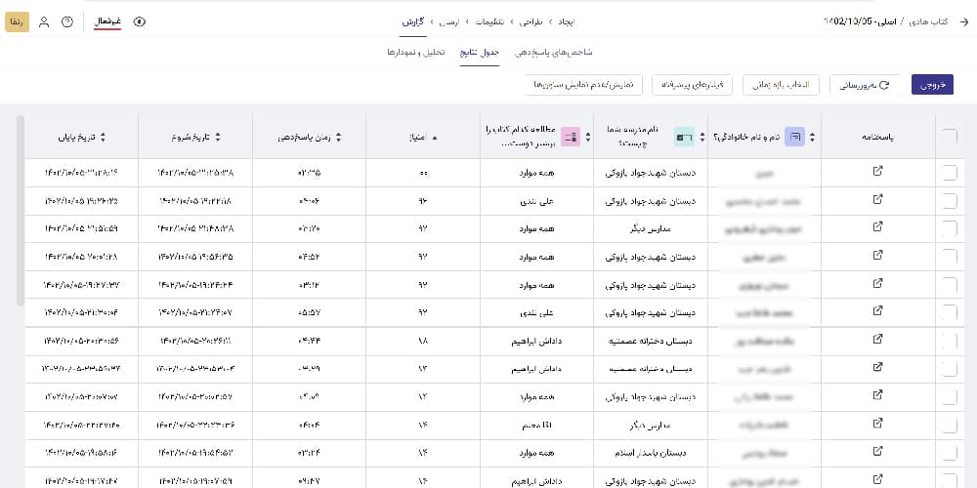Screen dimensions: 977x488
Task: Click the purple text question type icon
Action: coord(796,138)
